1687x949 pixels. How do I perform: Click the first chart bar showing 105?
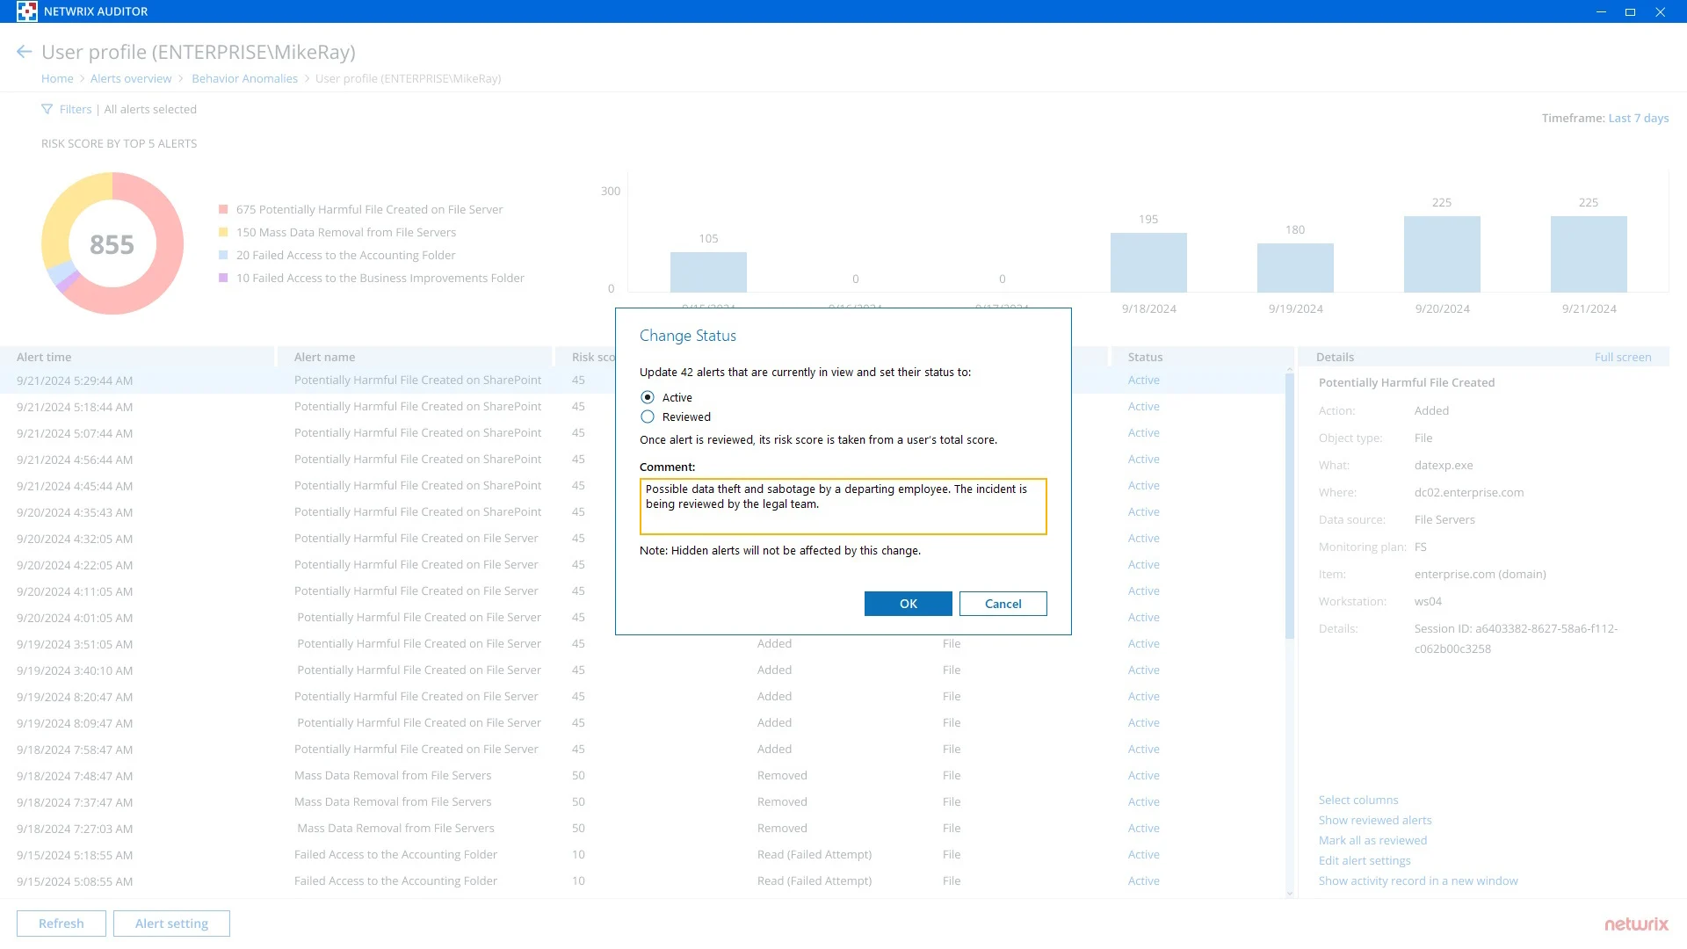[x=708, y=272]
